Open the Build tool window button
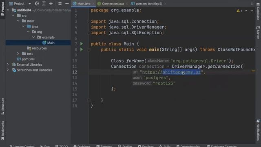Image resolution: width=261 pixels, height=147 pixels. point(165,146)
